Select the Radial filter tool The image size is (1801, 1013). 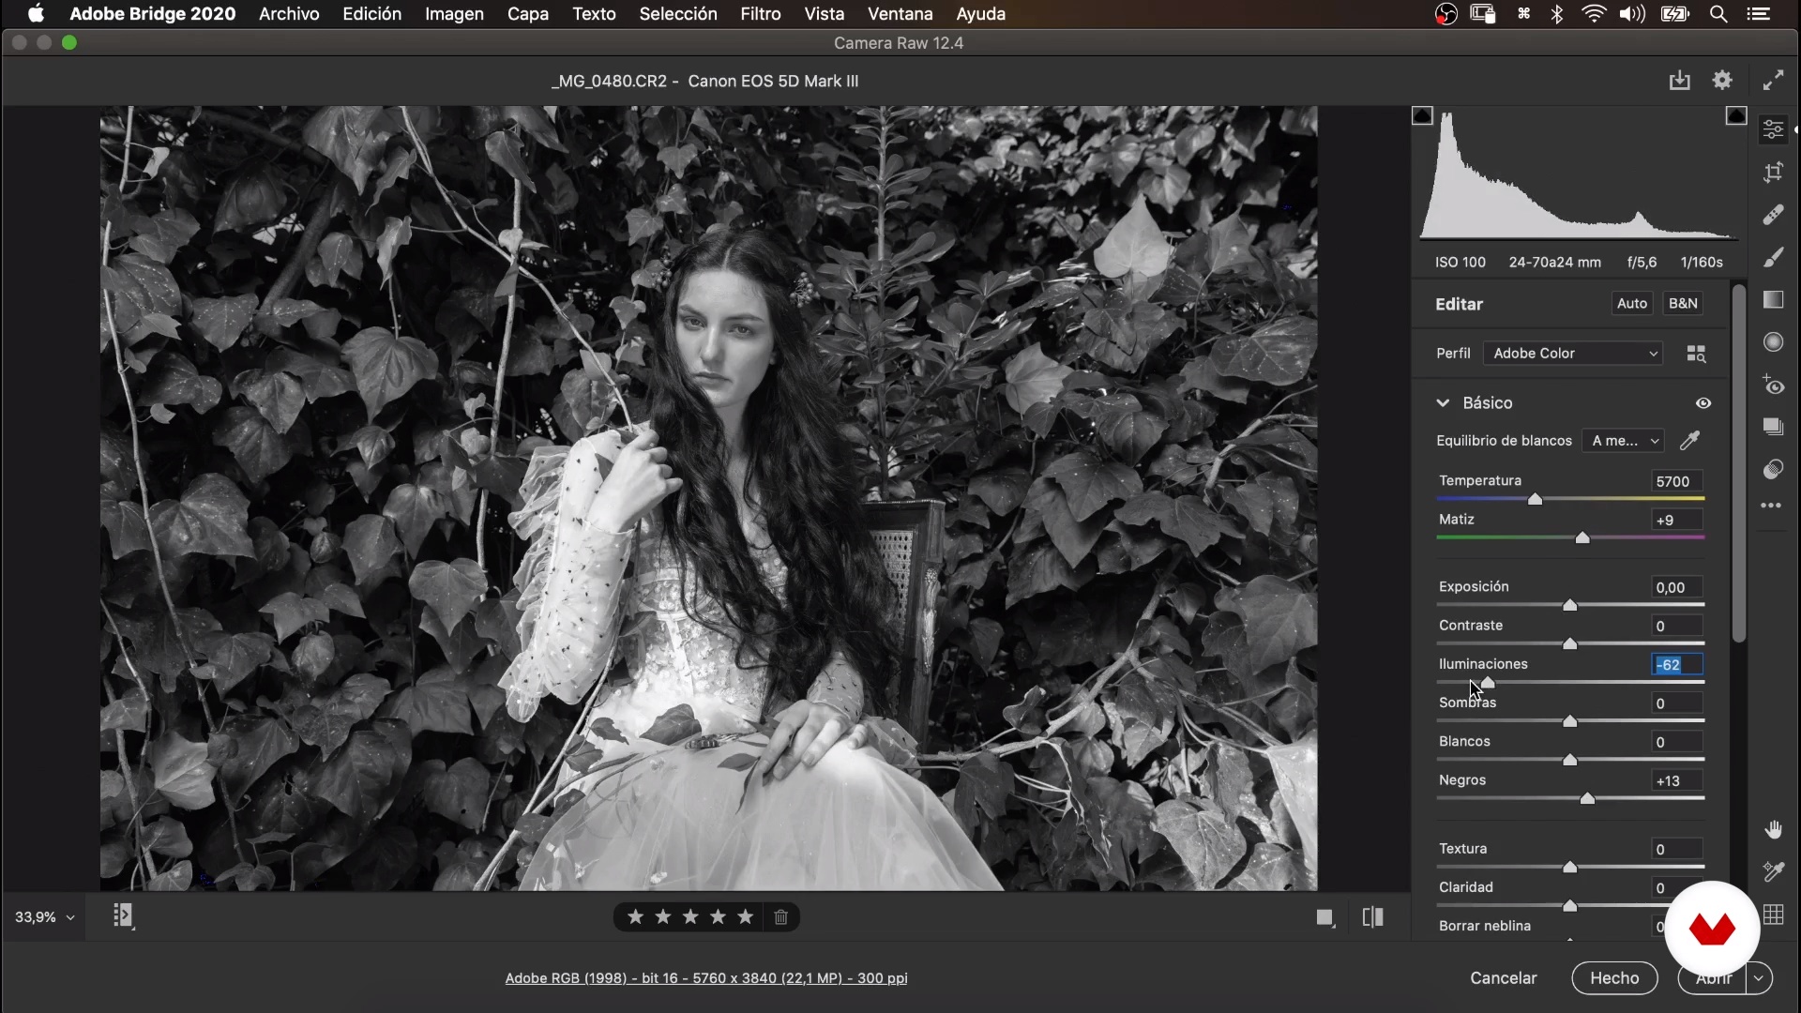(x=1773, y=342)
